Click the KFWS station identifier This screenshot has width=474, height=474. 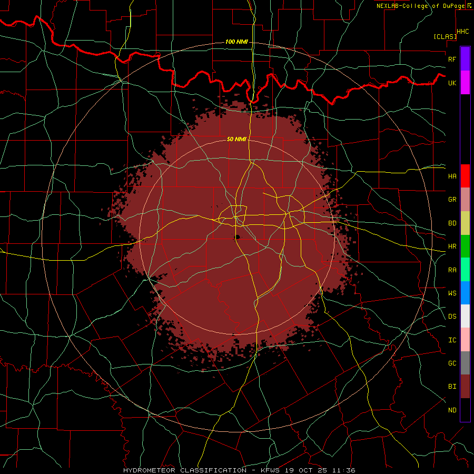coord(269,470)
